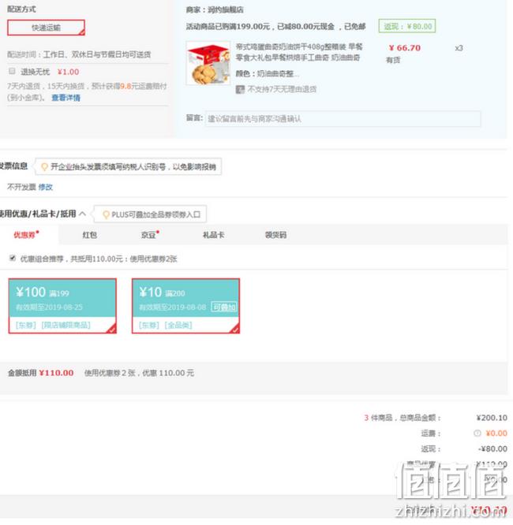Viewport: 513px width, 525px height.
Task: Switch to the 红包 tab
Action: point(89,235)
